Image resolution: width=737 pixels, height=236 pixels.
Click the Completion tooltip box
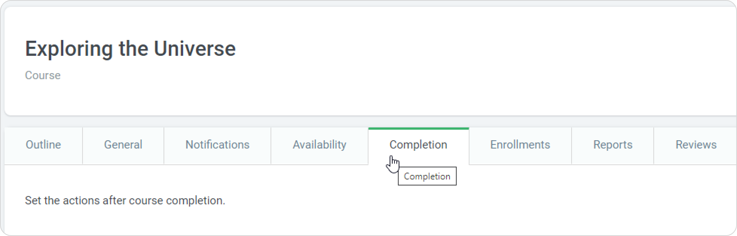tap(427, 176)
